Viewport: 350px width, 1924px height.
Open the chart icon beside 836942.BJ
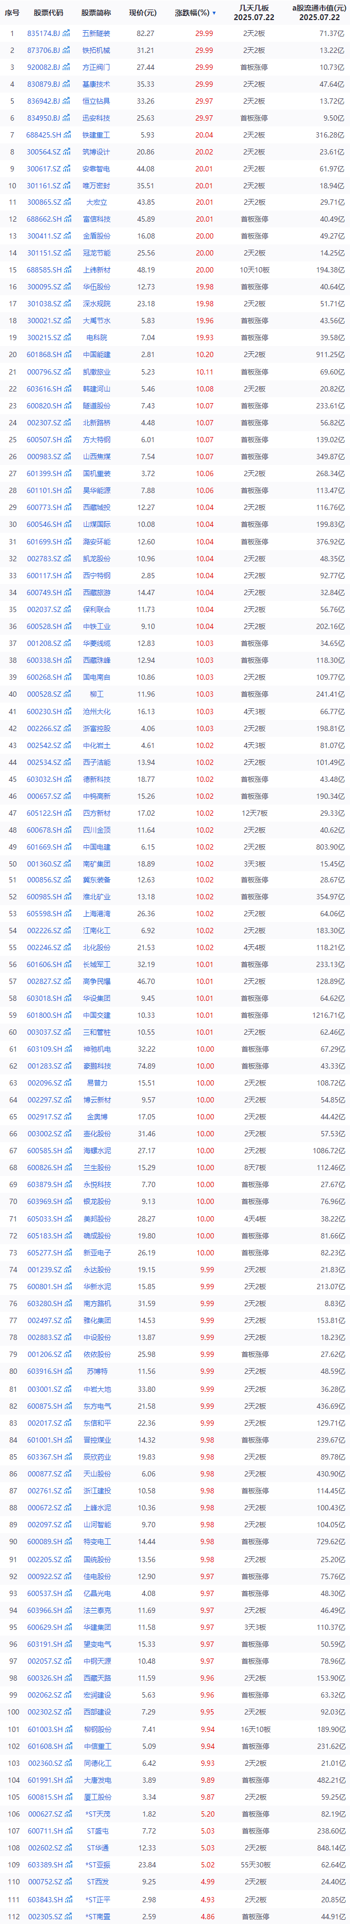tap(67, 101)
